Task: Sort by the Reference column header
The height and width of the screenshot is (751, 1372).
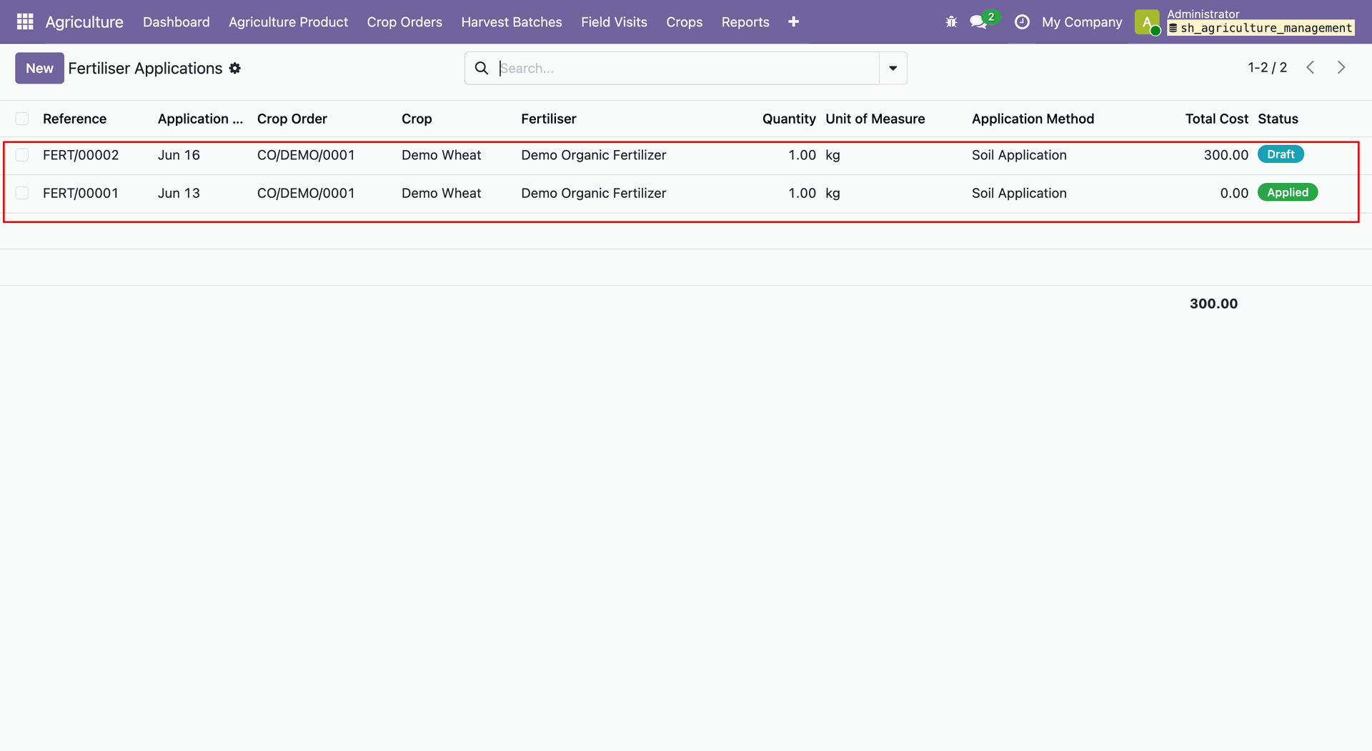Action: click(74, 119)
